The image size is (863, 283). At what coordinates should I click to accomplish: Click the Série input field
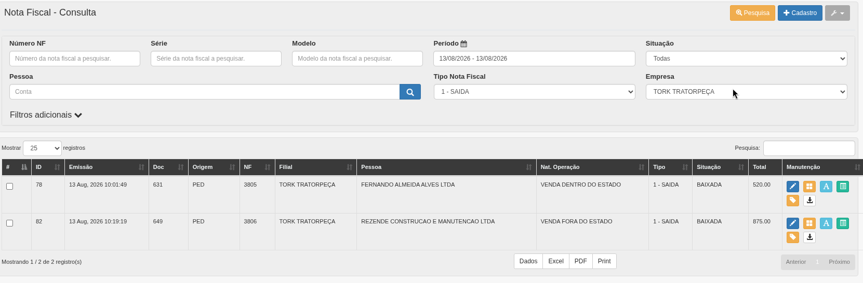point(216,59)
